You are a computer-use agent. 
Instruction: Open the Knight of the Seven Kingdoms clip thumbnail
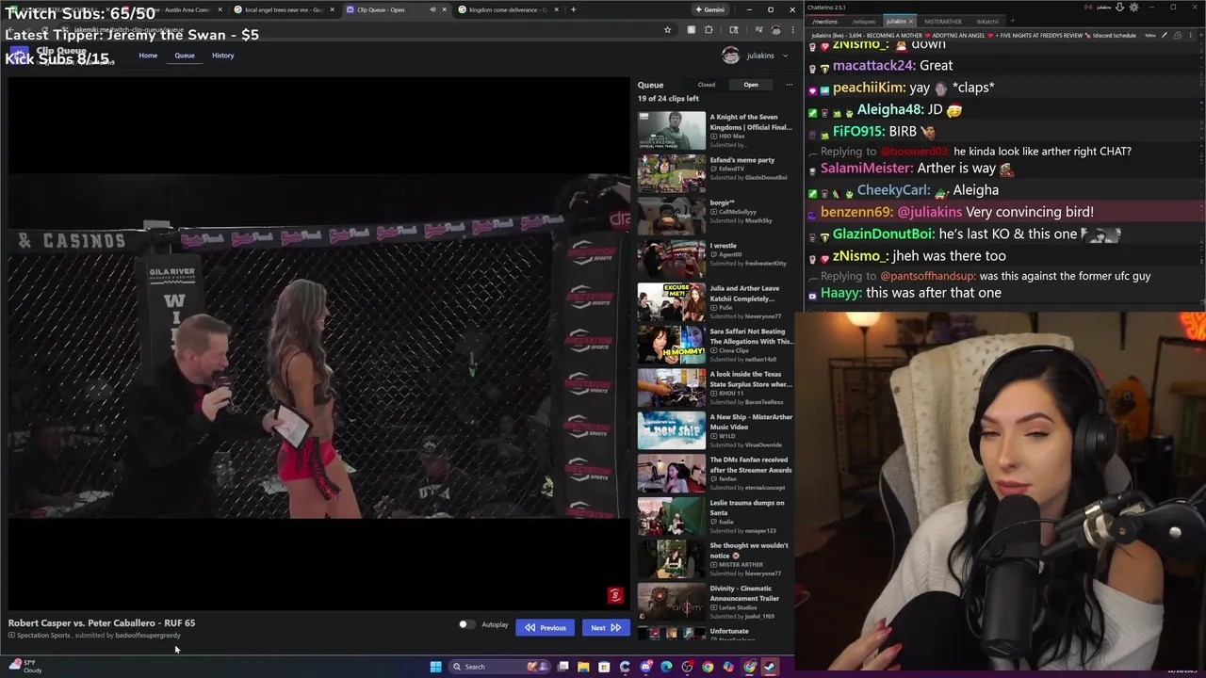(672, 130)
